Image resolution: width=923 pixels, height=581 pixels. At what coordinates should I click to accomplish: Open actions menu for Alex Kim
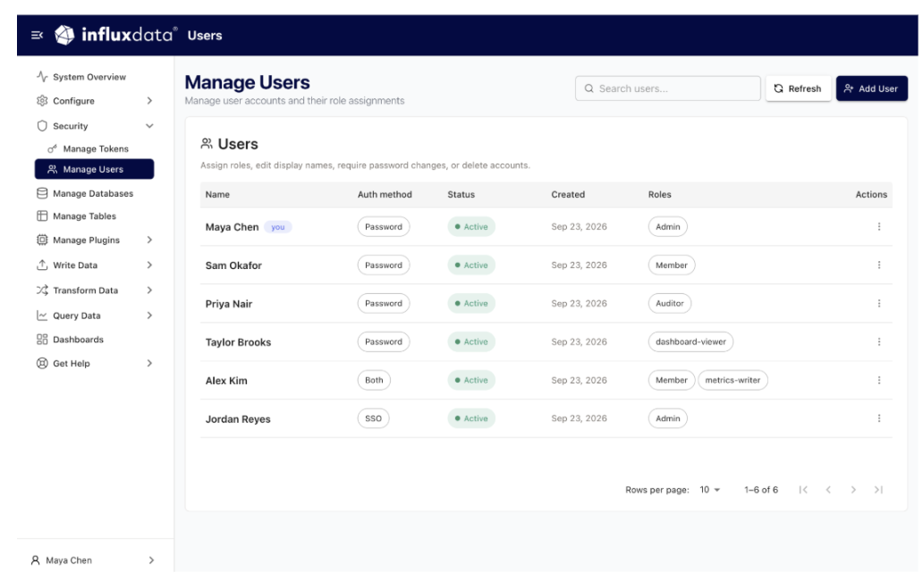coord(879,380)
